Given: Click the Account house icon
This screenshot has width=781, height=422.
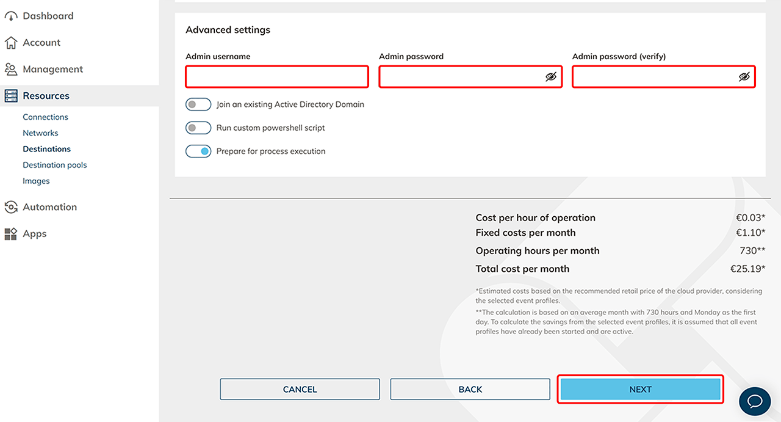Looking at the screenshot, I should [x=11, y=43].
